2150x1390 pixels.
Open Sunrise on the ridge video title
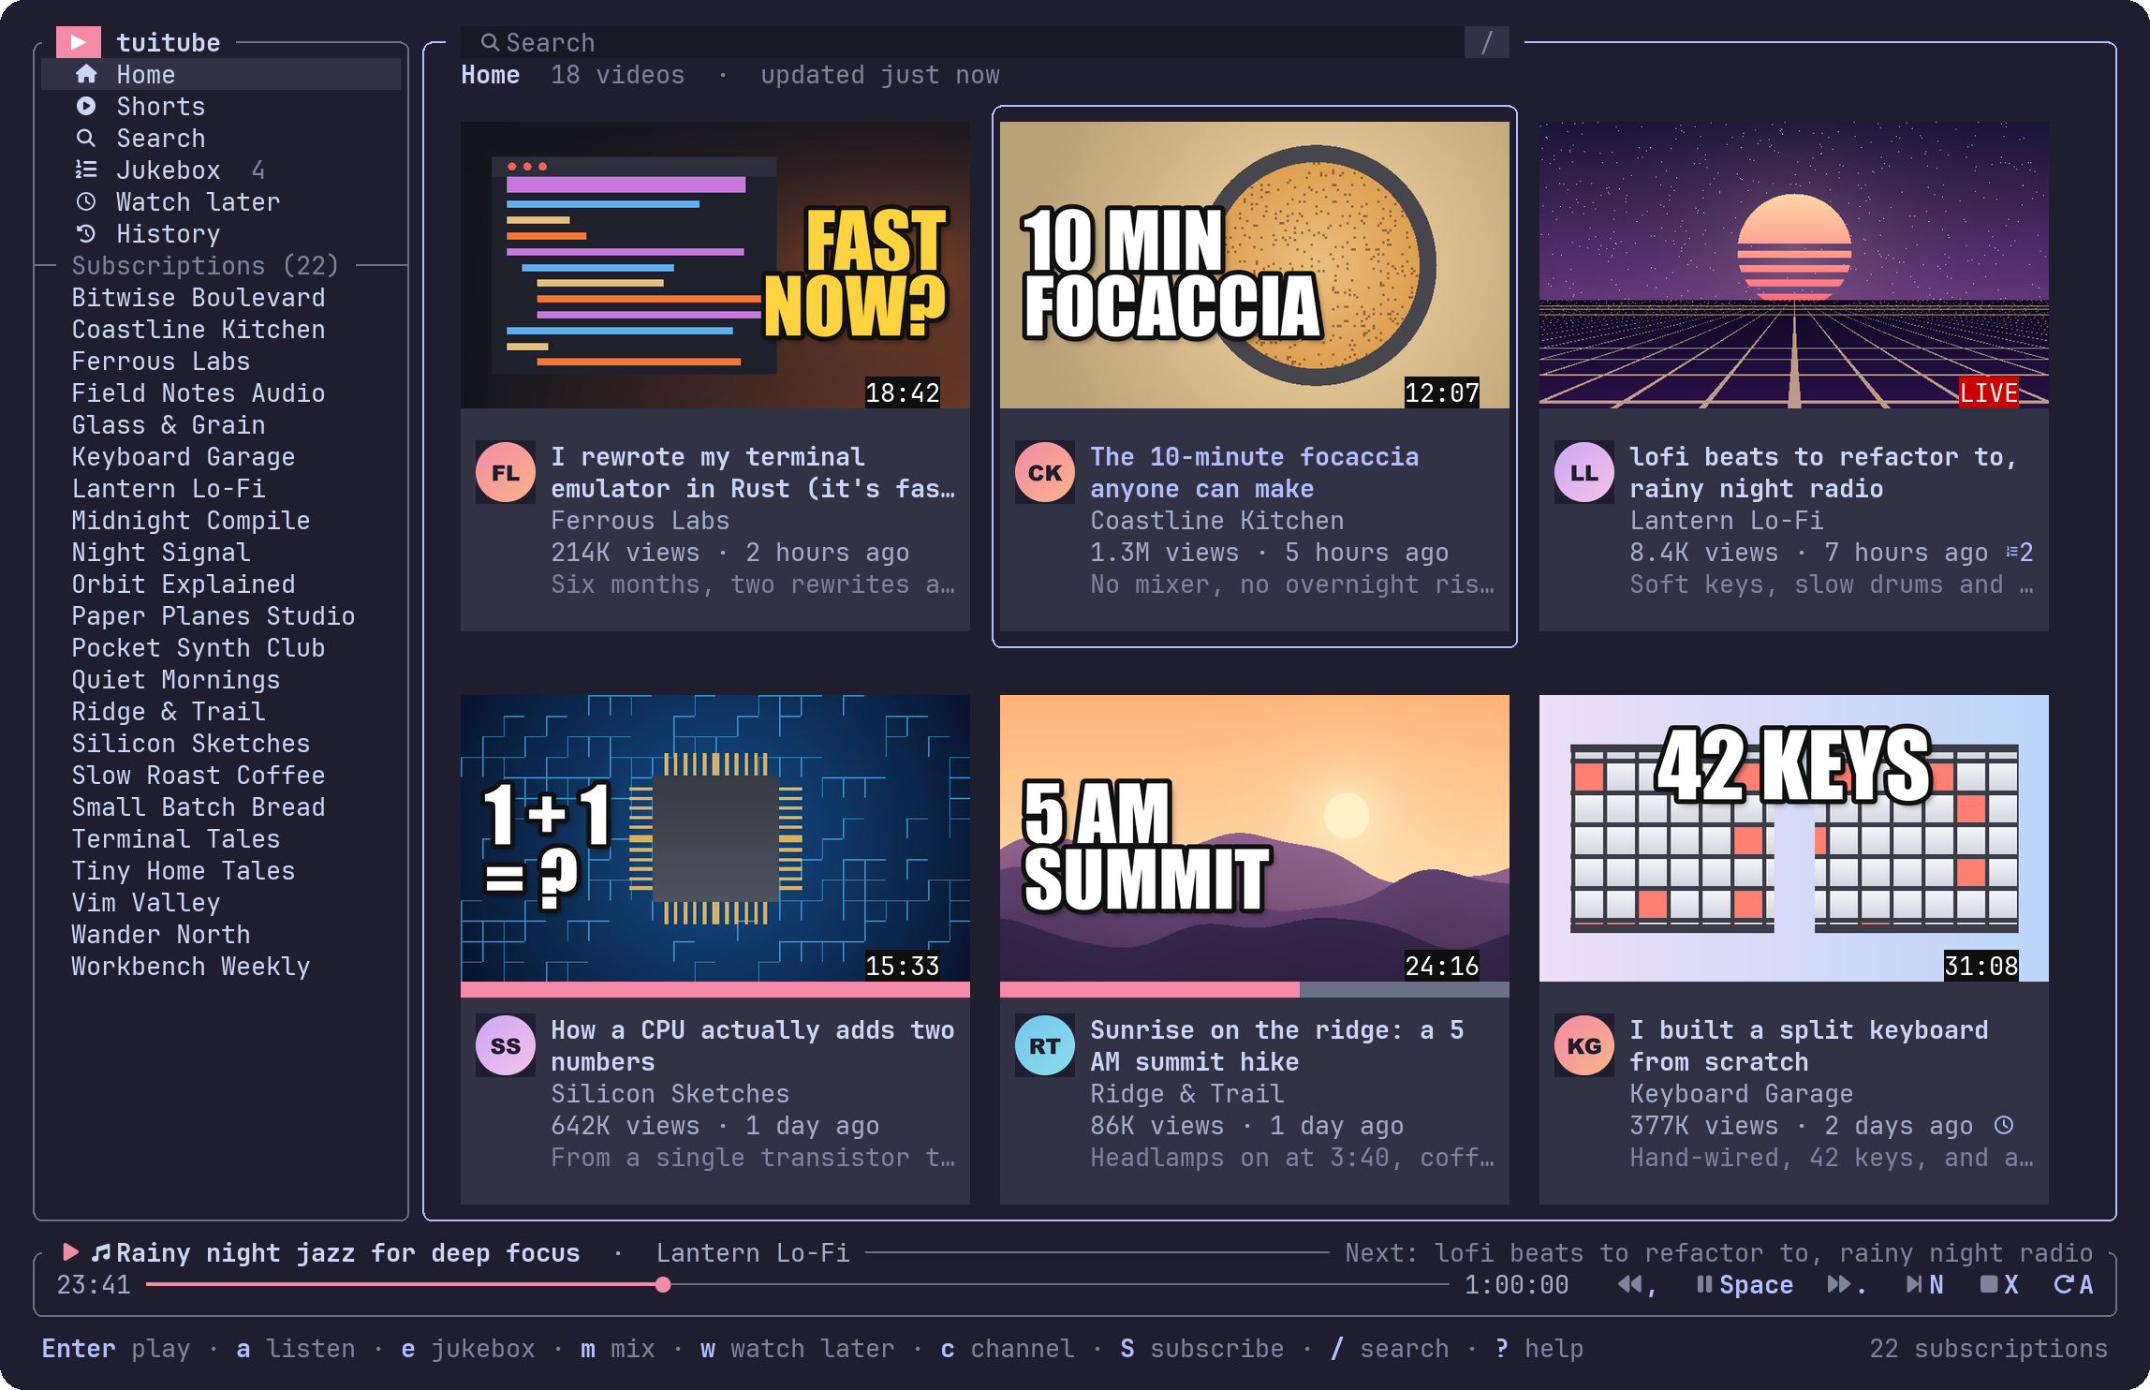[1277, 1046]
